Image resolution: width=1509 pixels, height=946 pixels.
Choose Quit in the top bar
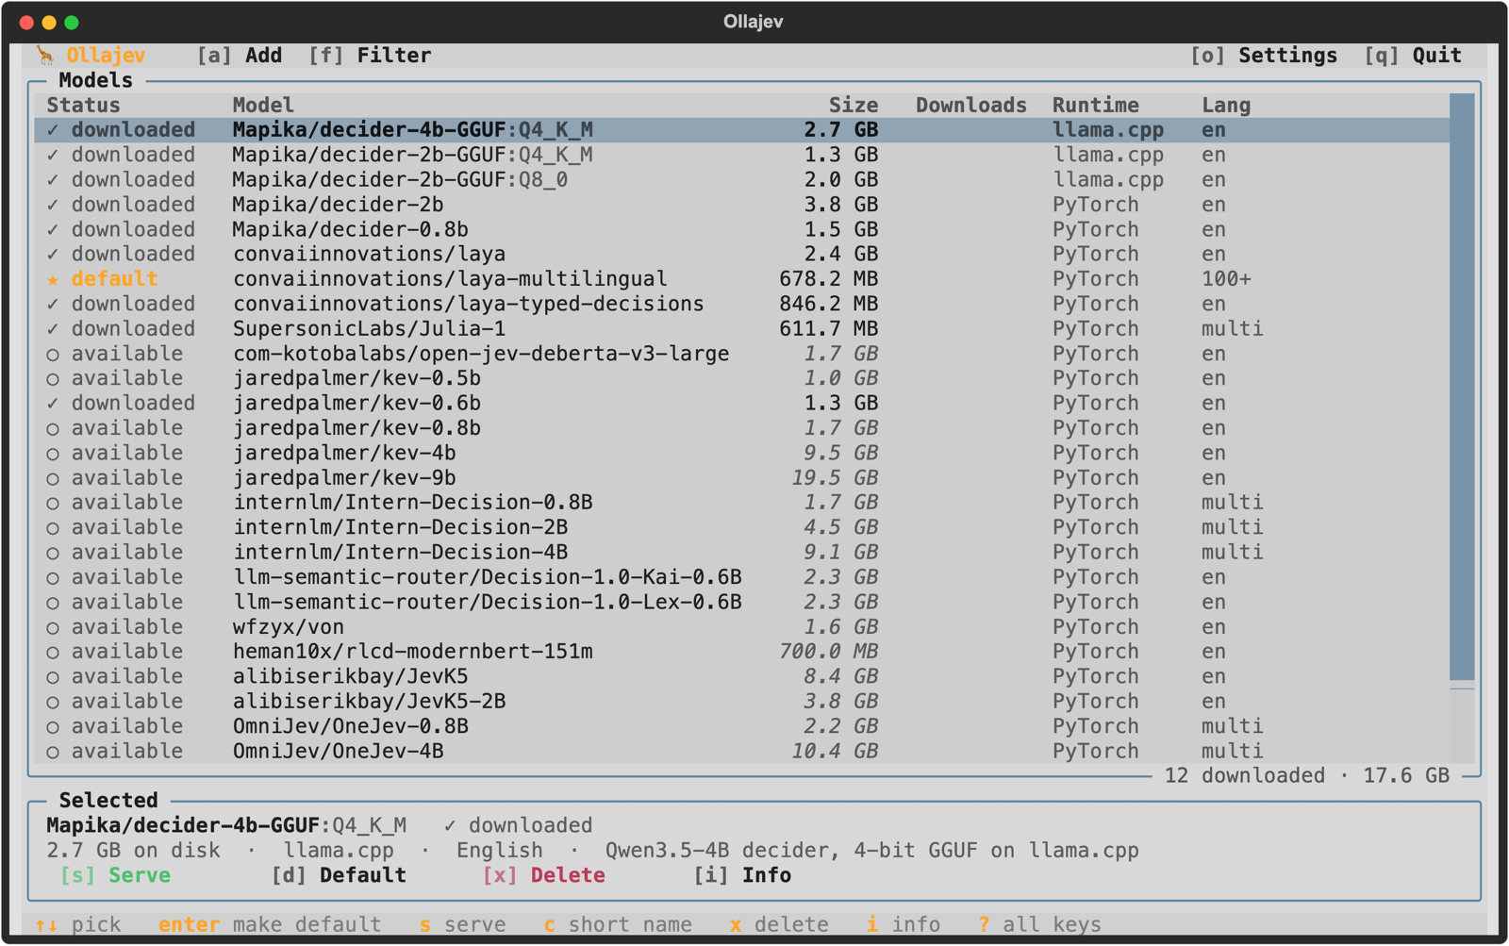click(x=1413, y=56)
